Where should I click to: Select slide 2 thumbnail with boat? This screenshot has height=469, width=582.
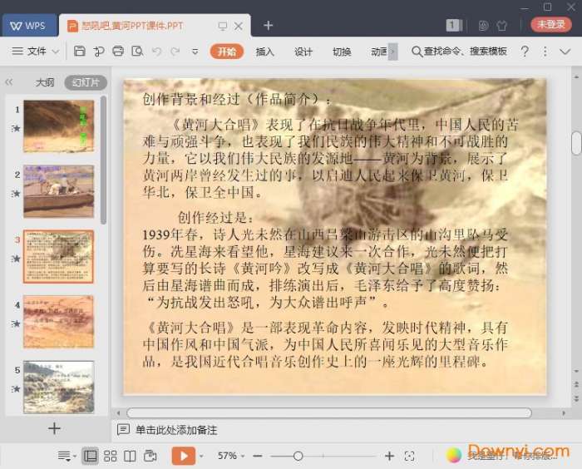[x=59, y=191]
